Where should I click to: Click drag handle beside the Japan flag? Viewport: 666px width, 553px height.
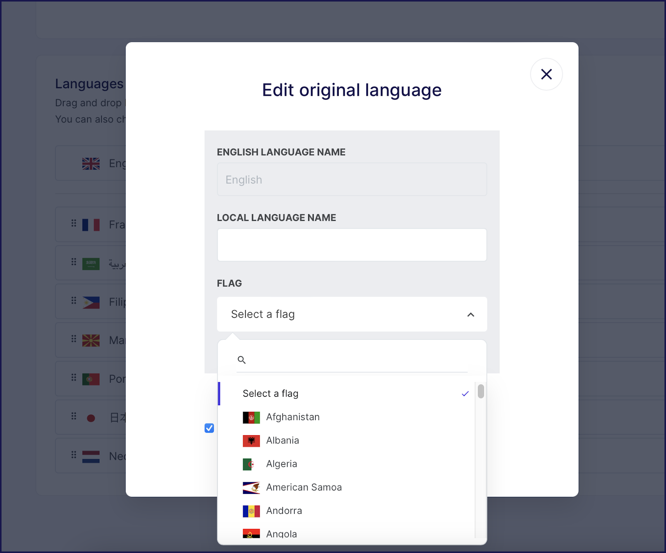pos(74,416)
